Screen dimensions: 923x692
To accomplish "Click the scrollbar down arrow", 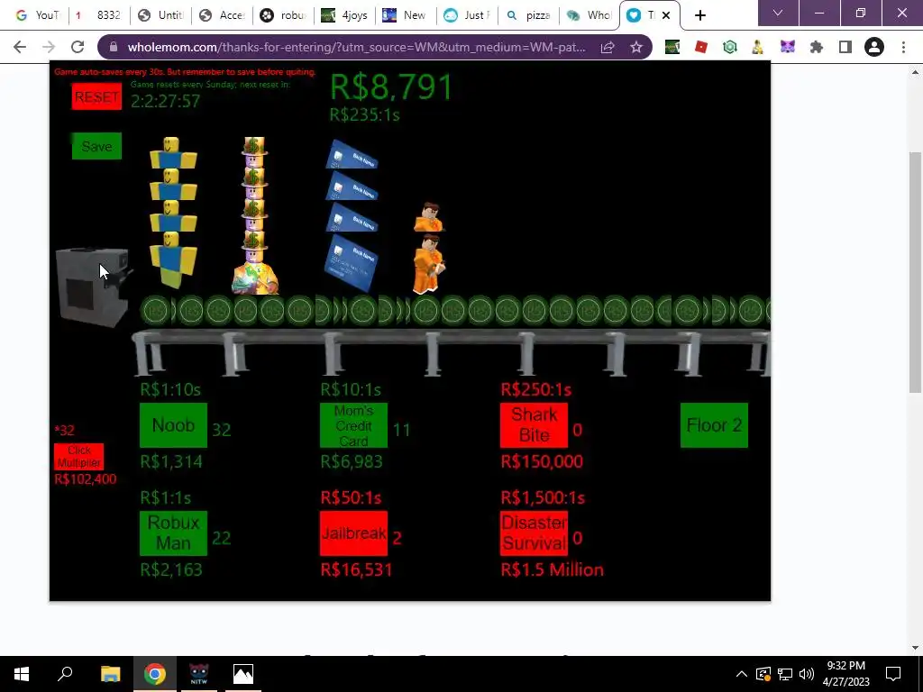I will point(915,648).
